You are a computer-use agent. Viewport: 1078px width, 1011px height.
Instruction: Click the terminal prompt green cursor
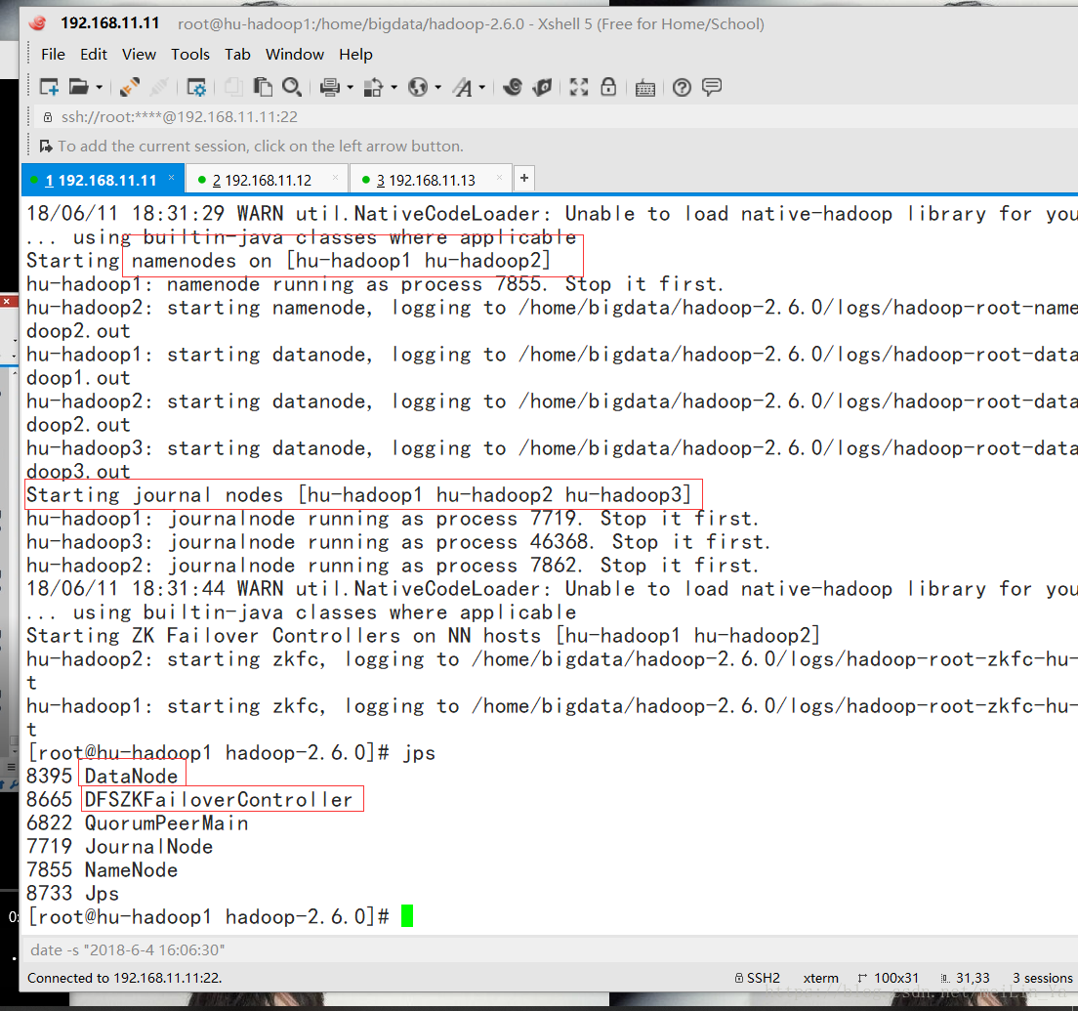407,916
